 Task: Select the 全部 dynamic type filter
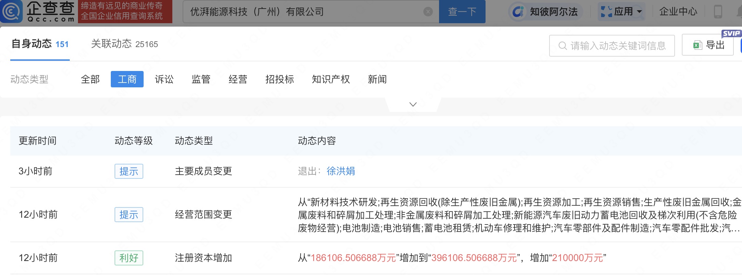coord(90,79)
